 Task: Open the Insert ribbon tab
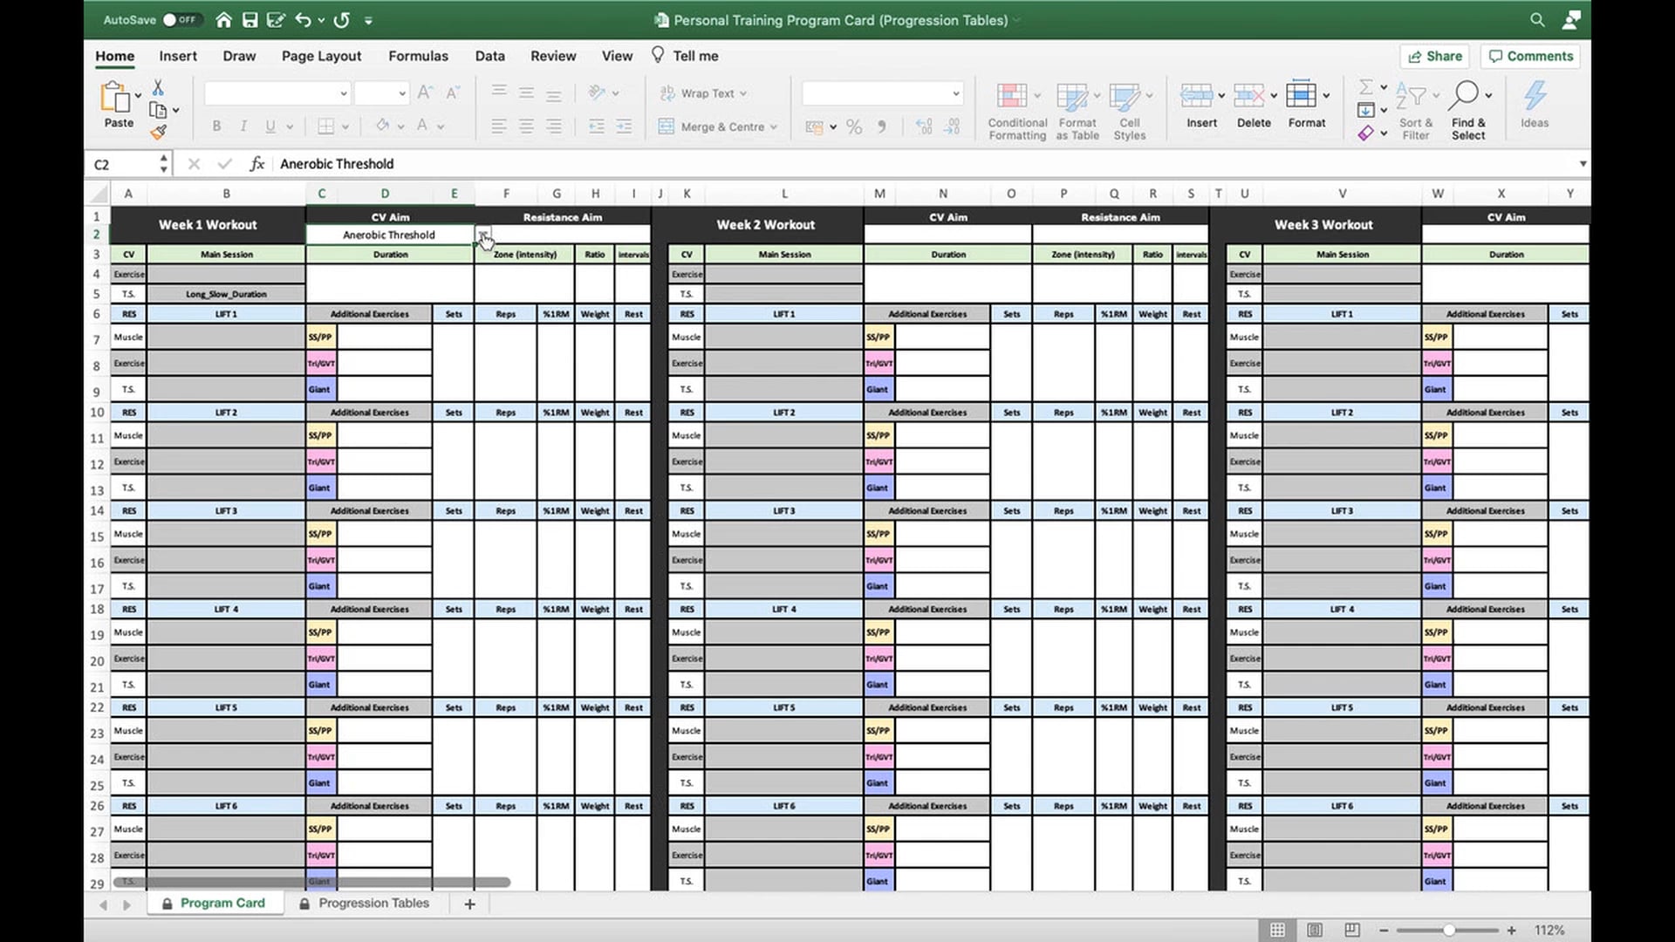[x=178, y=56]
